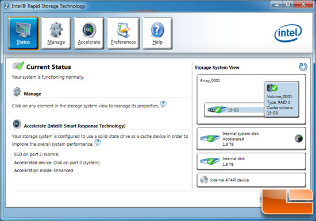Select the Internal system disk Accelerated entry
Viewport: 316px width, 221px height.
[251, 139]
